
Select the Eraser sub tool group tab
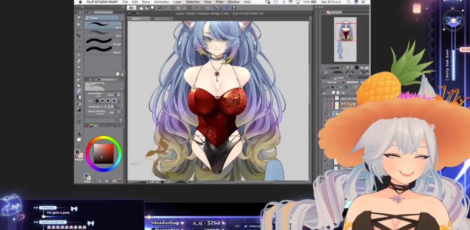point(101,18)
